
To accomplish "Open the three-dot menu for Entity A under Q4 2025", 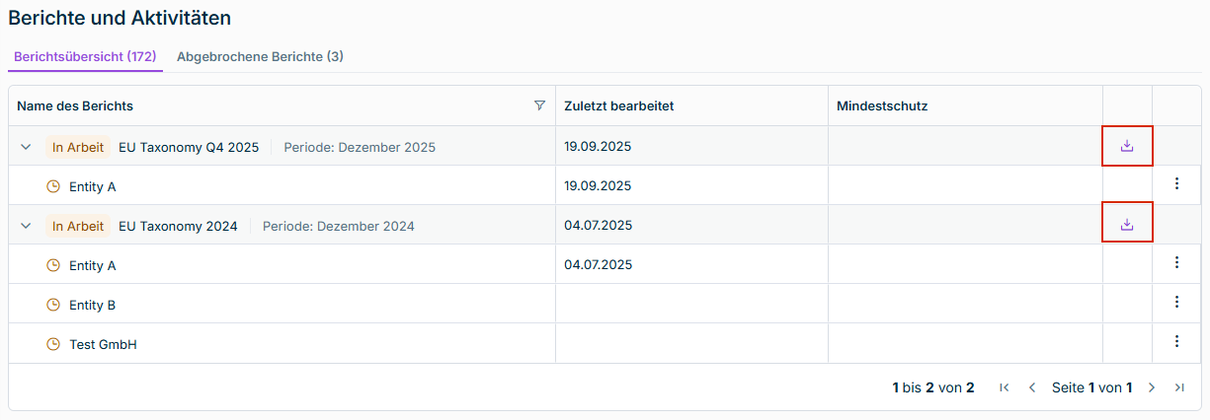I will [x=1176, y=183].
